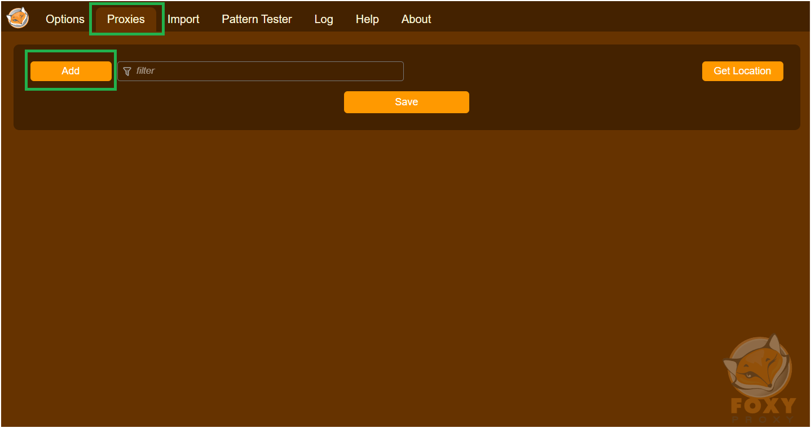Viewport: 811px width, 428px height.
Task: Click the funnel symbol inside the filter field
Action: pos(127,71)
